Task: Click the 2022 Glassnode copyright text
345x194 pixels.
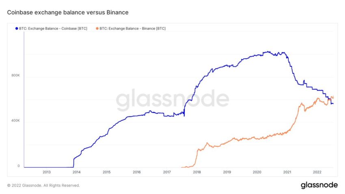Action: [43, 185]
